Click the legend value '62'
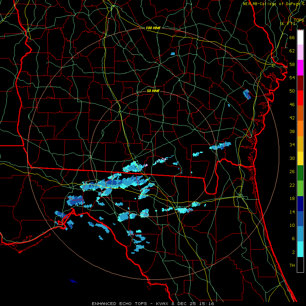This screenshot has width=306, height=306. pos(292,51)
